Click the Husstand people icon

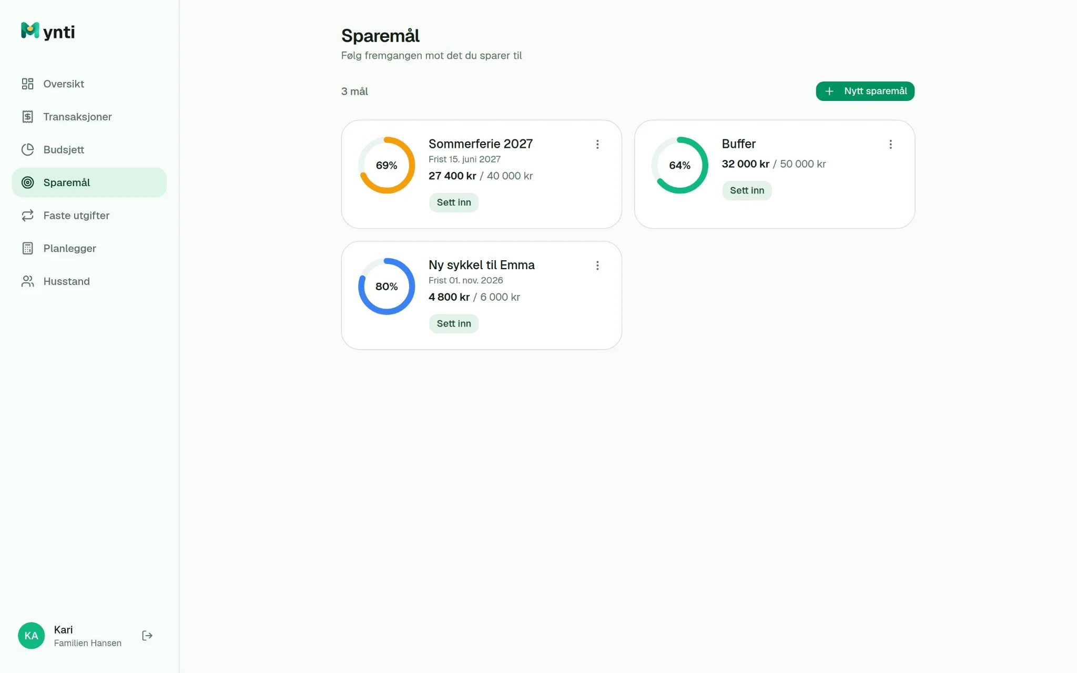click(x=28, y=281)
